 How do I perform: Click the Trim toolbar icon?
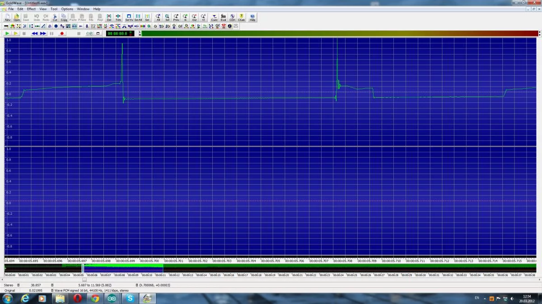[x=118, y=18]
